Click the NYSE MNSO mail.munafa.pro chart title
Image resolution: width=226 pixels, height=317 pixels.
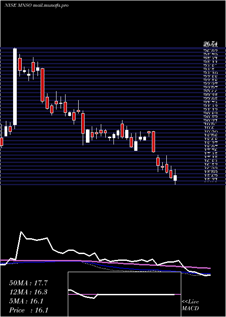pos(36,5)
